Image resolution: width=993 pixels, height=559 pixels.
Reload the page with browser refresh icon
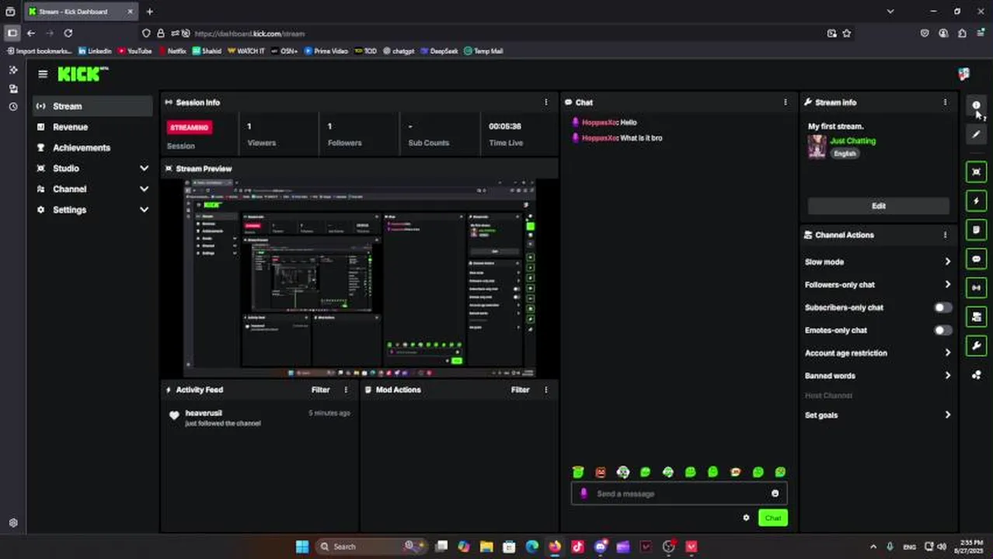[x=68, y=33]
